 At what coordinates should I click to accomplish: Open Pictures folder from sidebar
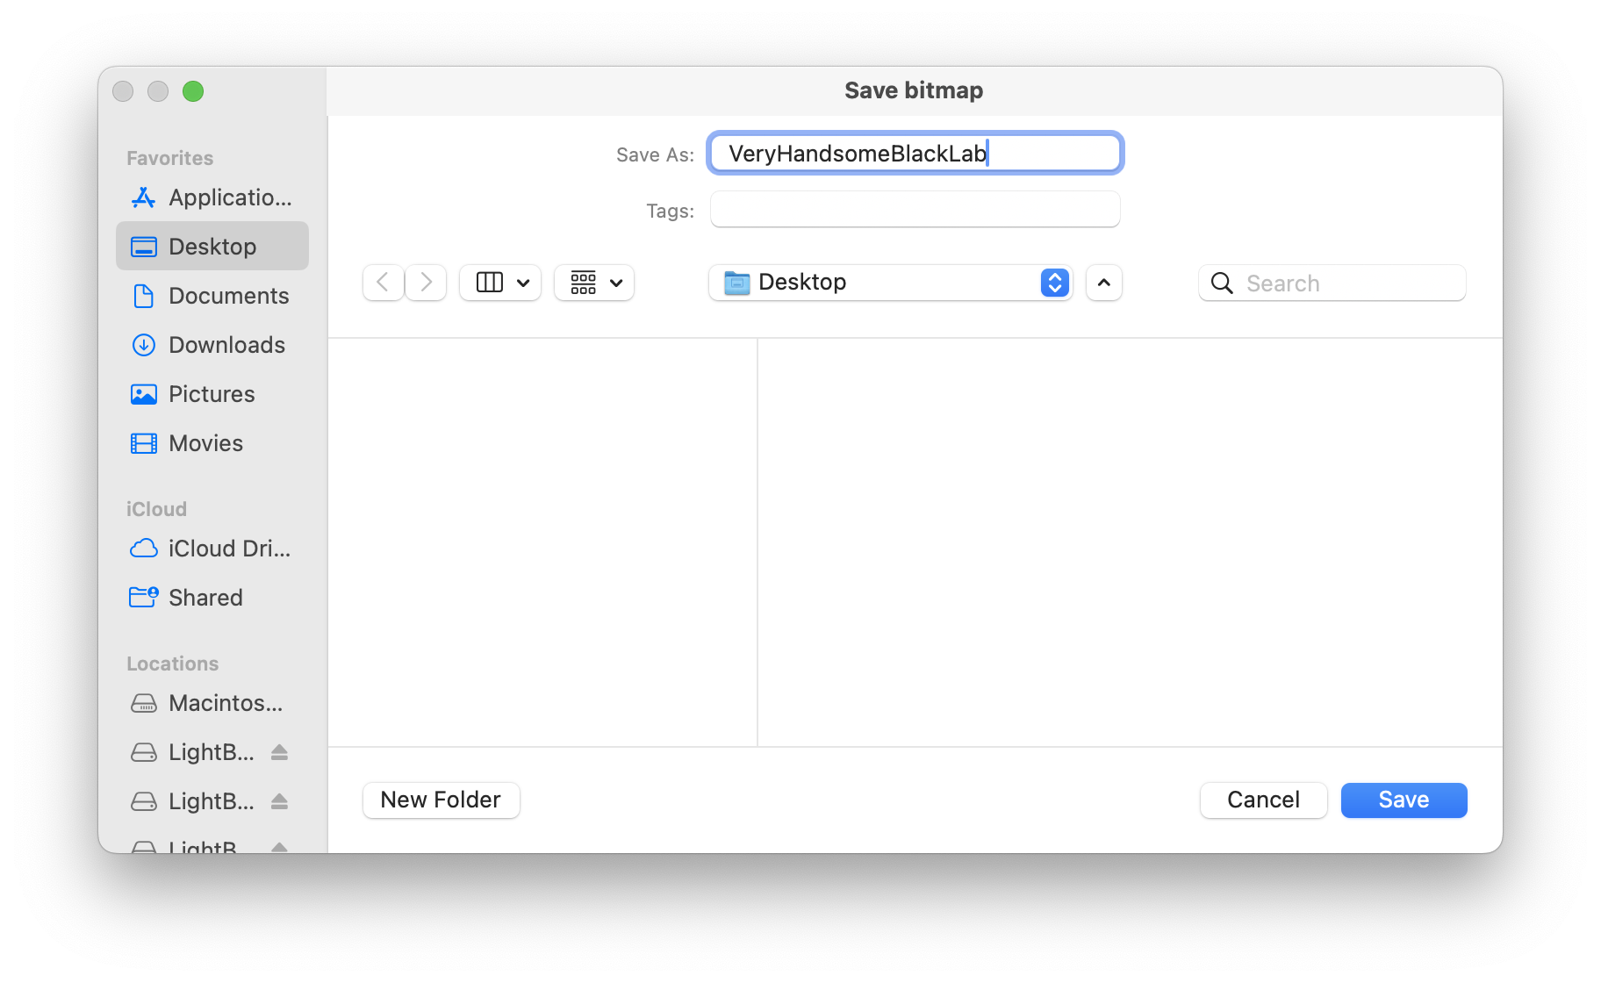(212, 394)
